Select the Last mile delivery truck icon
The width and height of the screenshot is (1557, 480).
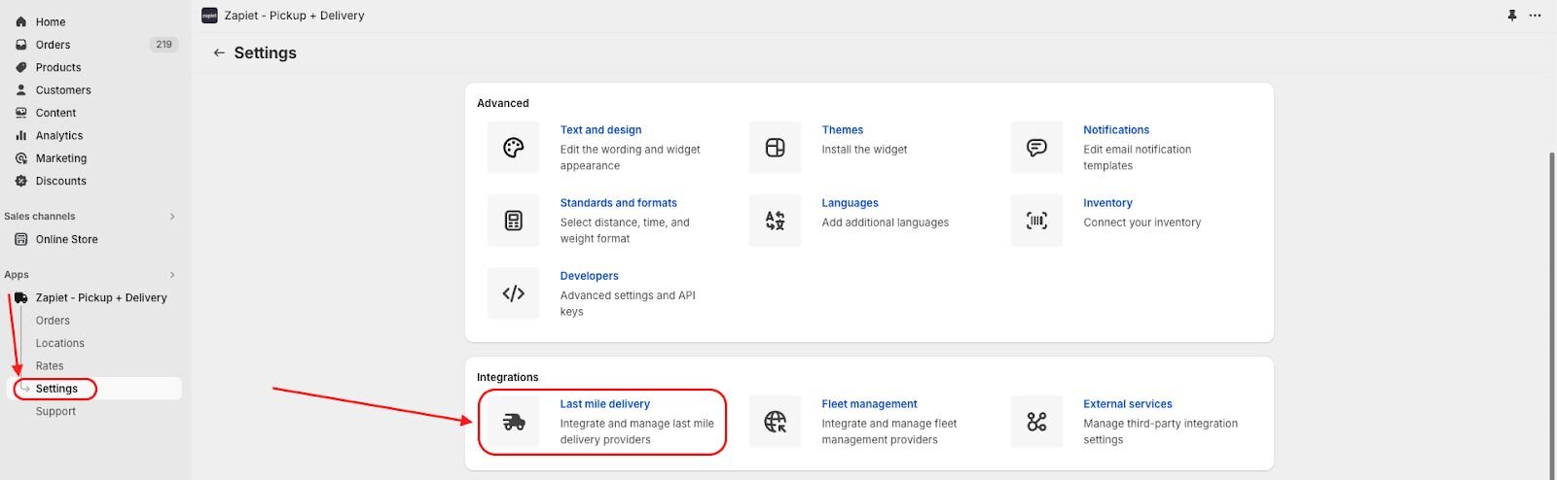(513, 422)
